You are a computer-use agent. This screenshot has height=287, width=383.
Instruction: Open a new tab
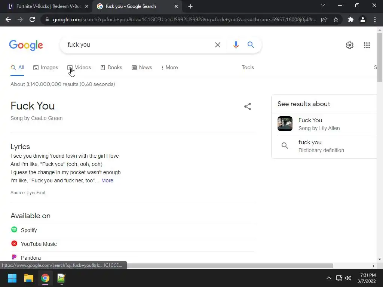coord(190,6)
